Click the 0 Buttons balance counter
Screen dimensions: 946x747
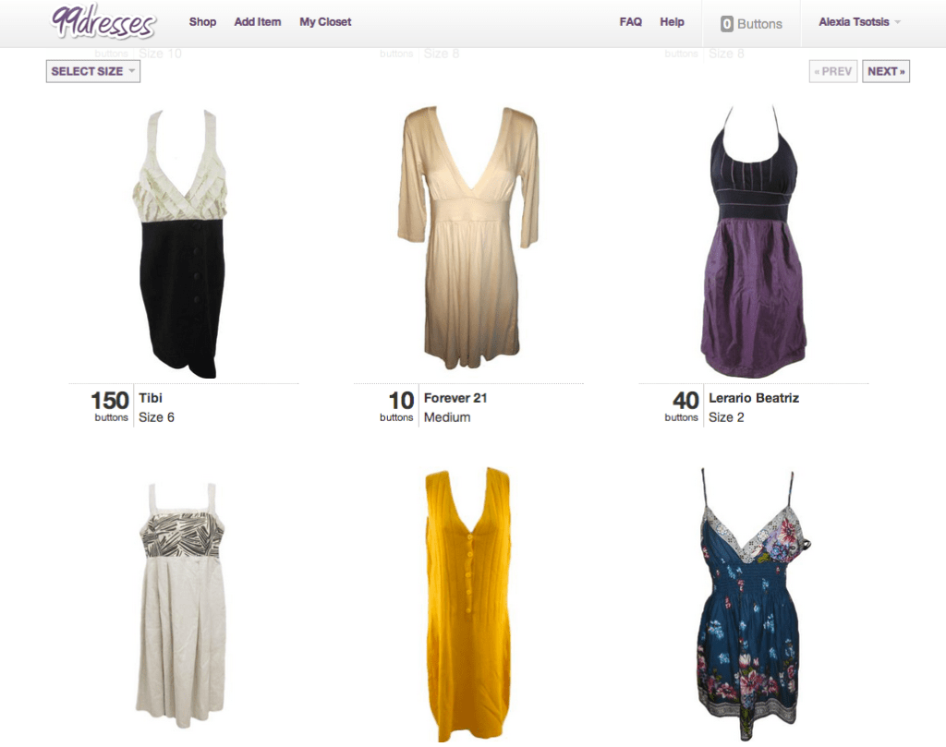coord(751,24)
